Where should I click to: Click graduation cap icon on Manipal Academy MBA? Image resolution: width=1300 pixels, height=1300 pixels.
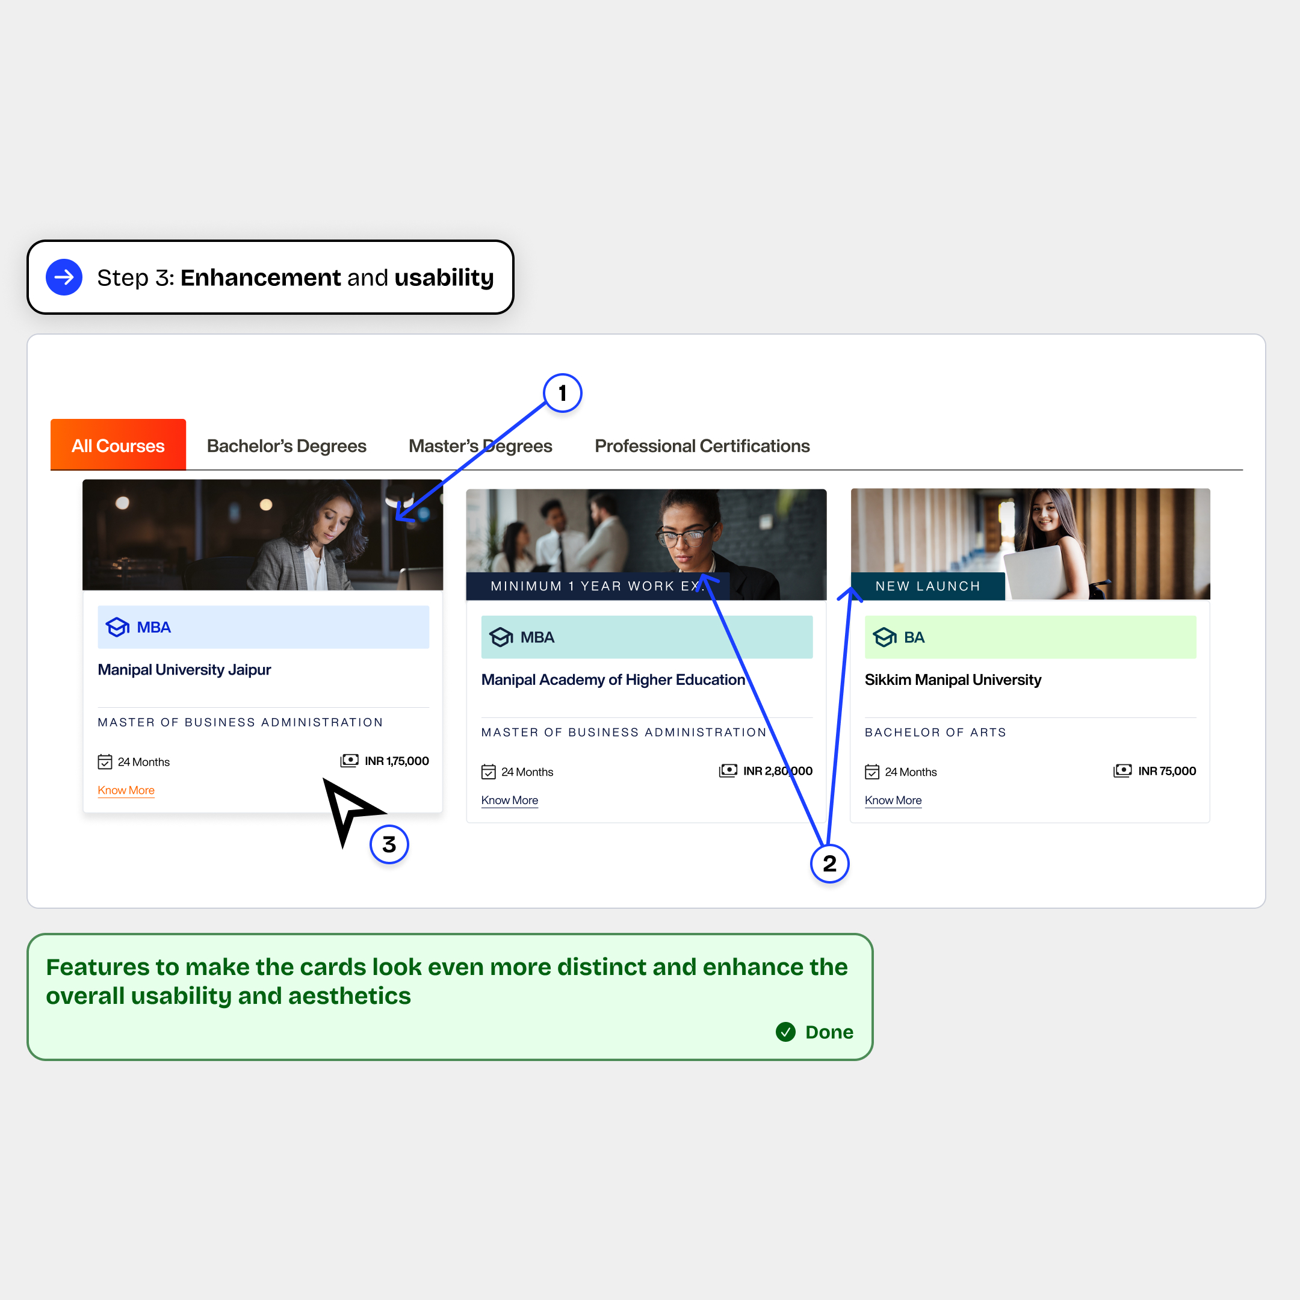(501, 637)
